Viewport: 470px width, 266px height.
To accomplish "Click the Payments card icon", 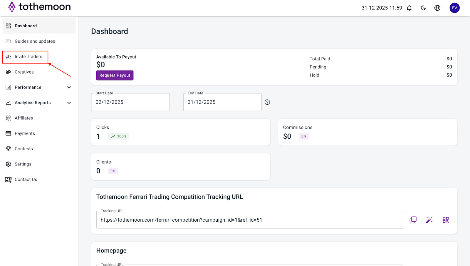I will coord(8,133).
